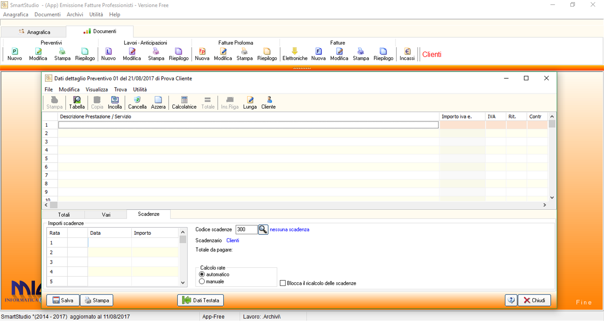Open the Documenti menu
Image resolution: width=604 pixels, height=321 pixels.
pos(47,14)
